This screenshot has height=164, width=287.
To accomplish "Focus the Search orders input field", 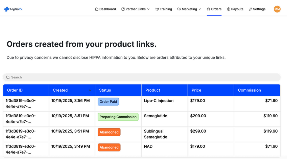I will tap(142, 77).
